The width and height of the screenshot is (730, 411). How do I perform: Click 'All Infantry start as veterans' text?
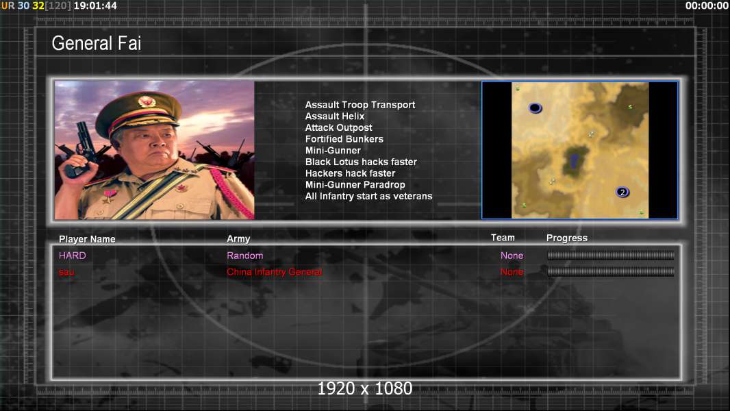pos(368,196)
